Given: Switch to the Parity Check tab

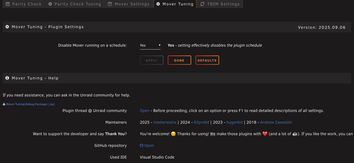Looking at the screenshot, I should click(24, 4).
